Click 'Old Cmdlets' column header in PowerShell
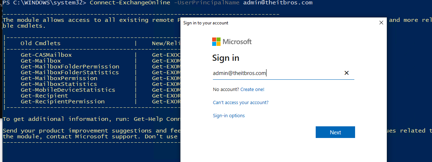 pyautogui.click(x=40, y=43)
